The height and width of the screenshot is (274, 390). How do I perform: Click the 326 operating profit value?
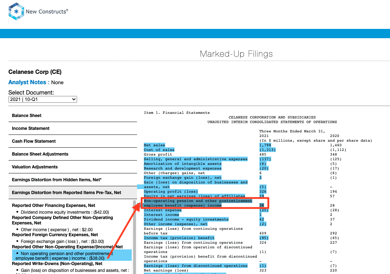[x=263, y=192]
